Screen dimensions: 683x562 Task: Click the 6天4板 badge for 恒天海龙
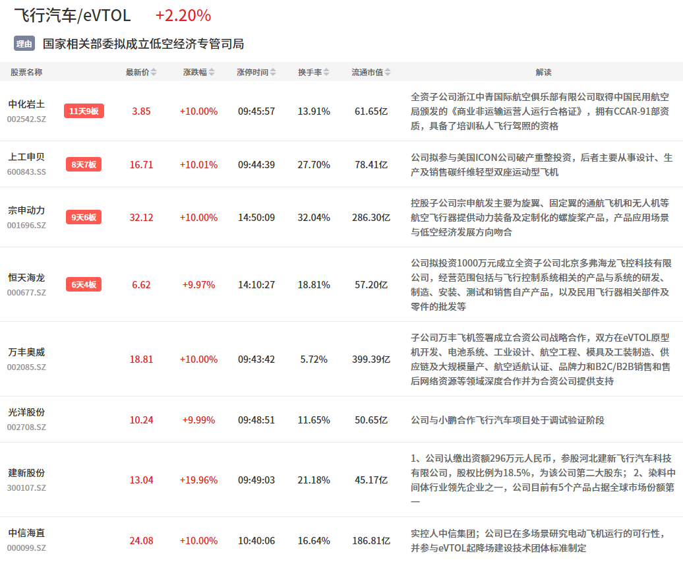[x=84, y=284]
